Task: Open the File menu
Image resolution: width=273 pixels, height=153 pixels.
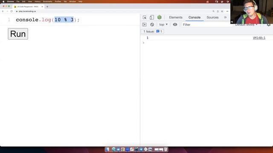Action: pos(18,1)
